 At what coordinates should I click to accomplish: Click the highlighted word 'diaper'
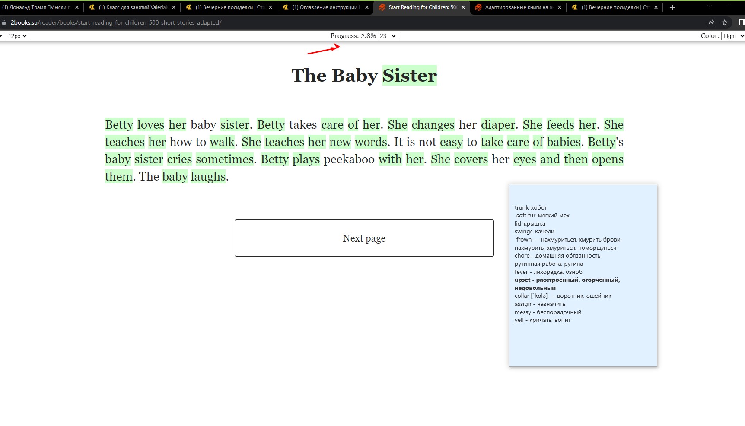(498, 125)
